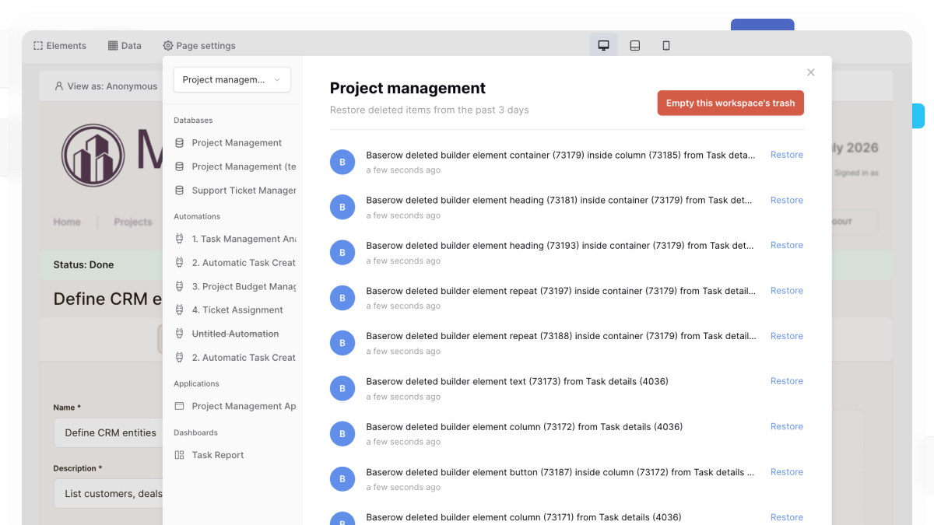Restore deleted repeat (73188) element
The height and width of the screenshot is (525, 934).
click(x=787, y=336)
